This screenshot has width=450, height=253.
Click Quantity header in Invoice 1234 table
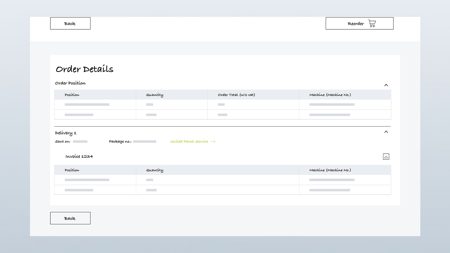[154, 170]
